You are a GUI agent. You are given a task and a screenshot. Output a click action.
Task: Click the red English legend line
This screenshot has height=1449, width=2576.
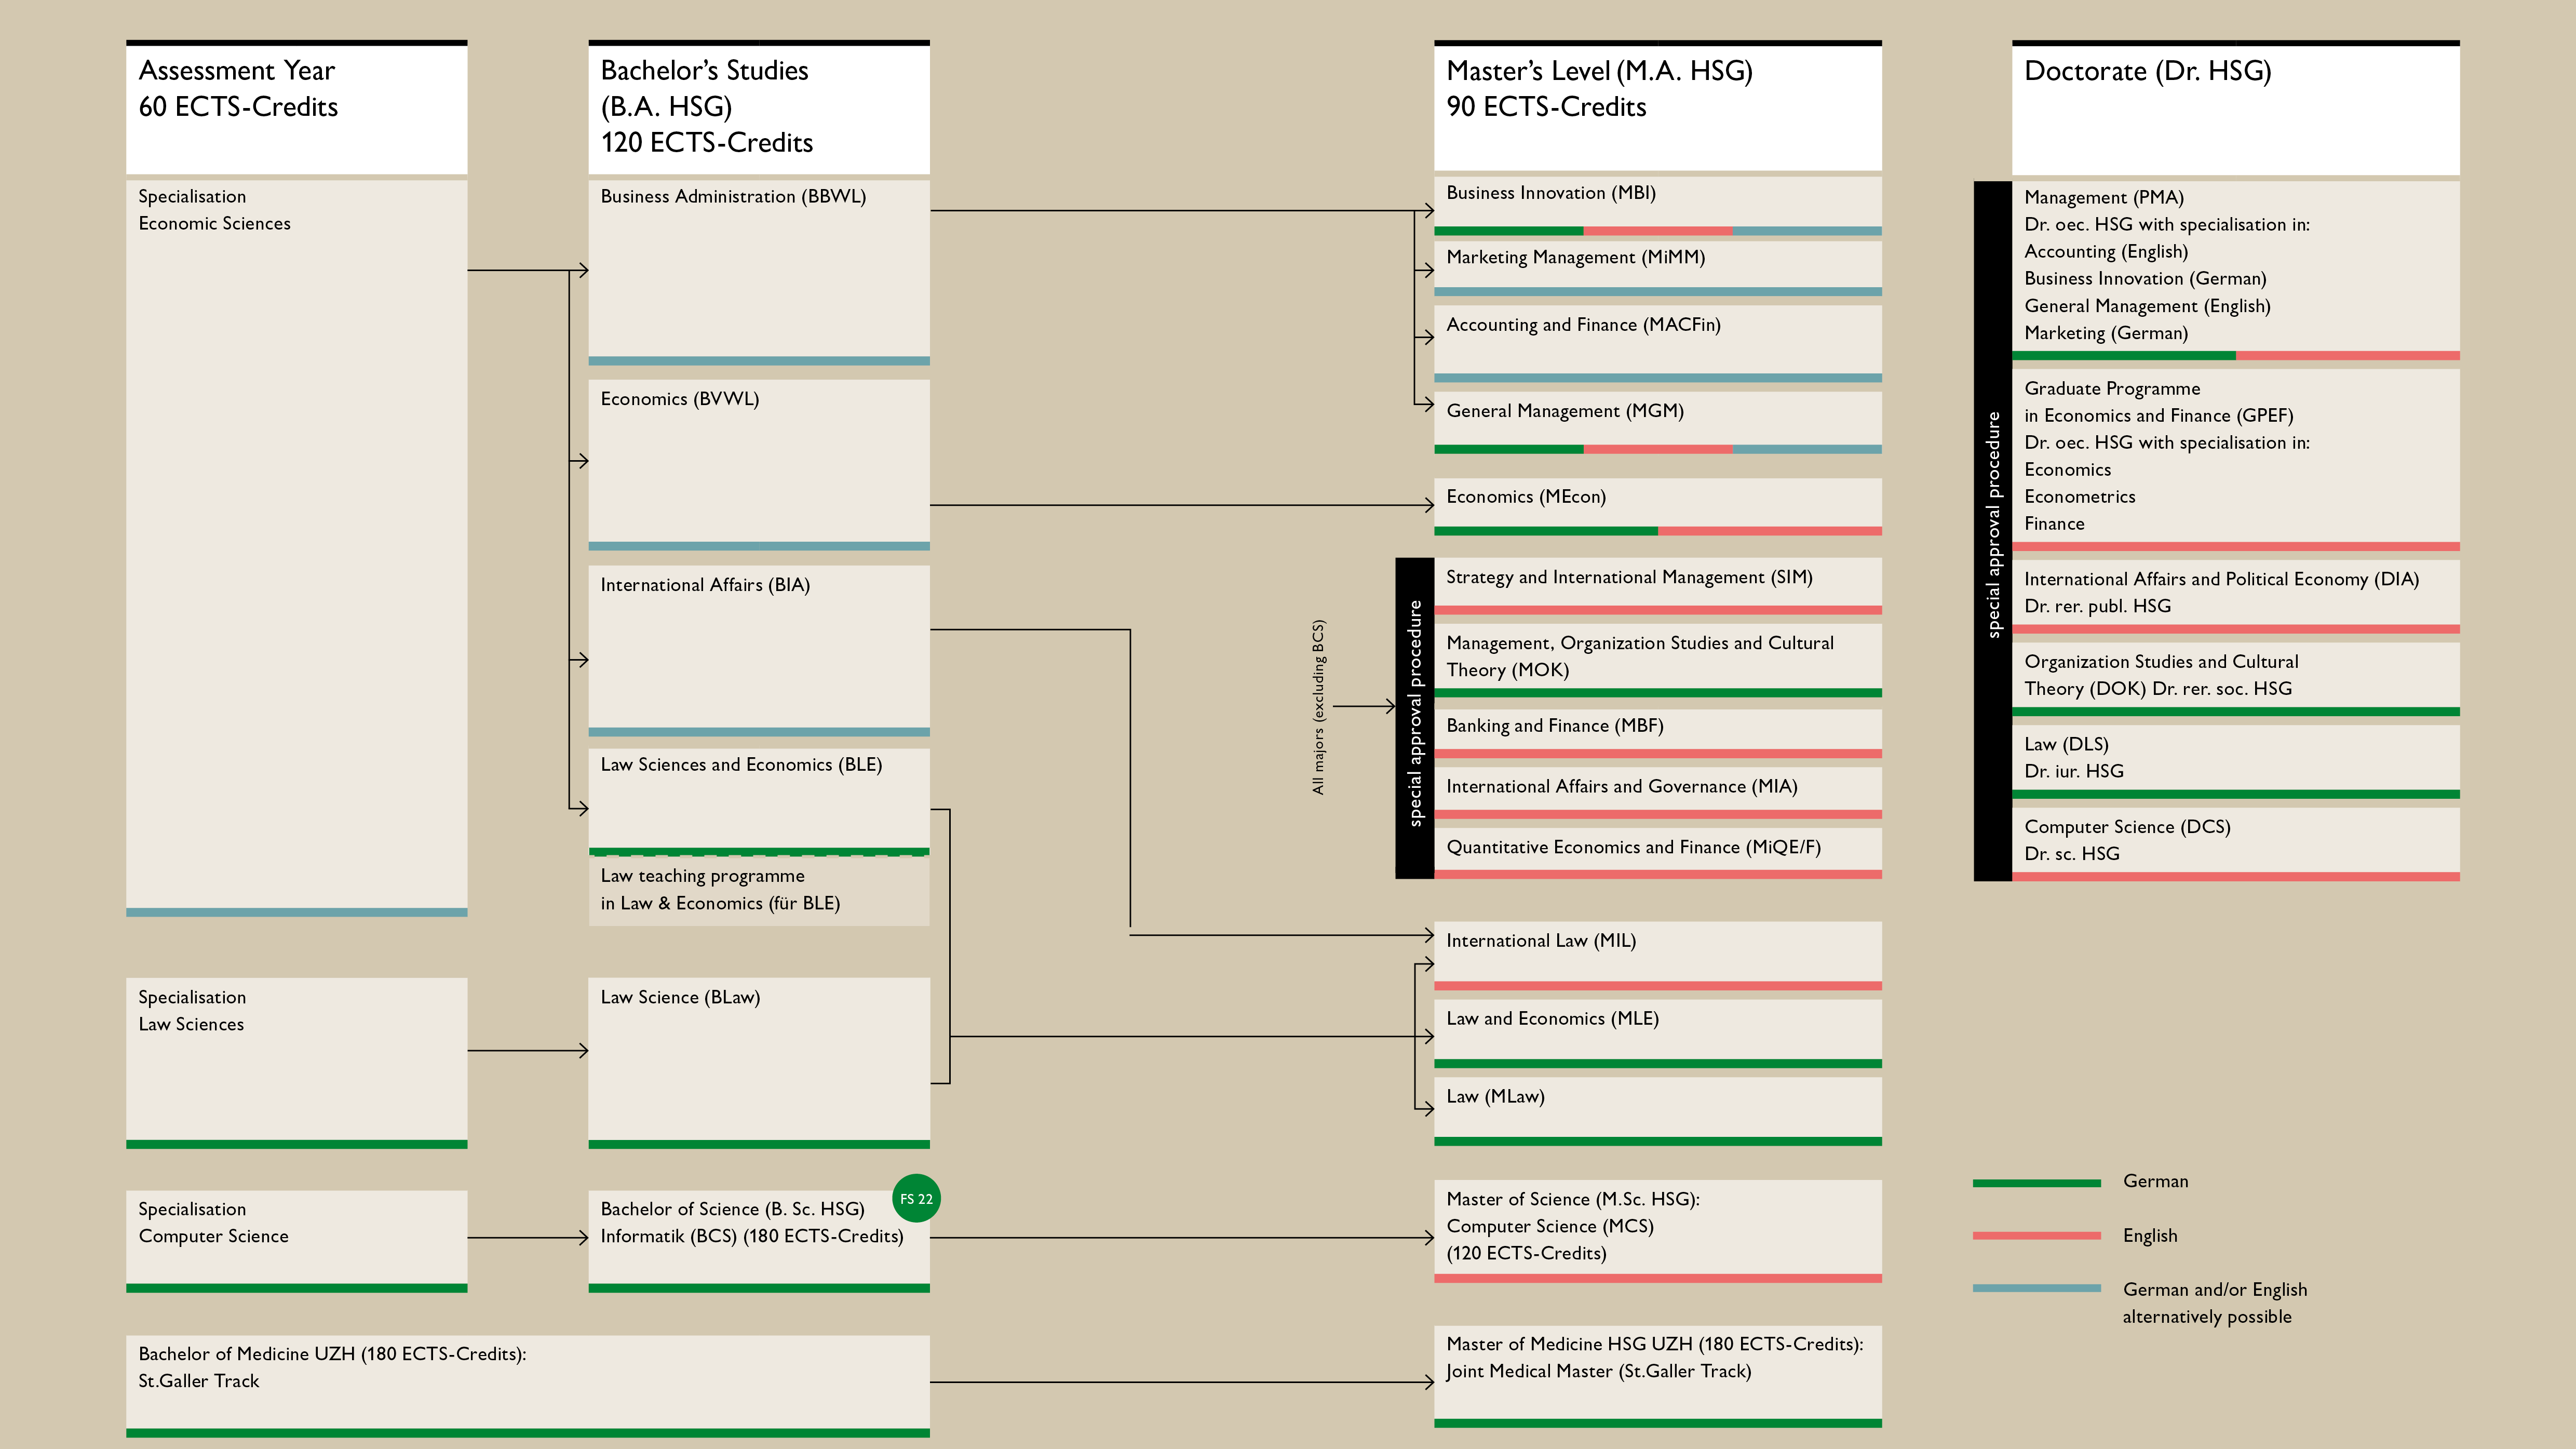(2036, 1236)
